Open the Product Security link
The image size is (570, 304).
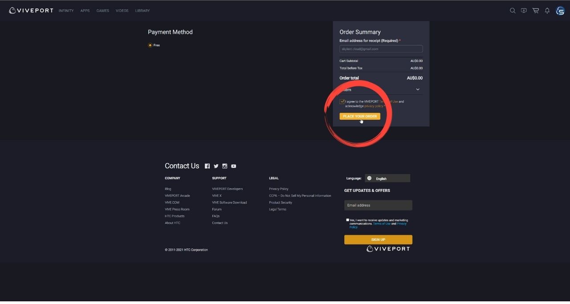coord(281,203)
